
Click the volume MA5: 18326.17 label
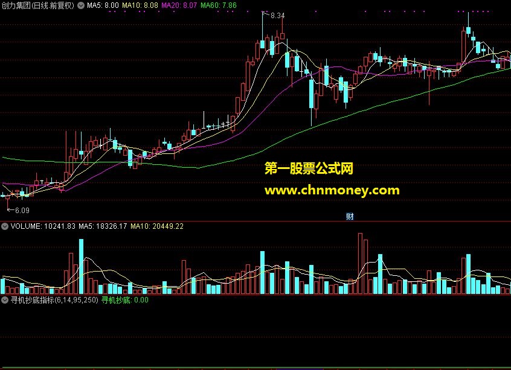(x=103, y=226)
